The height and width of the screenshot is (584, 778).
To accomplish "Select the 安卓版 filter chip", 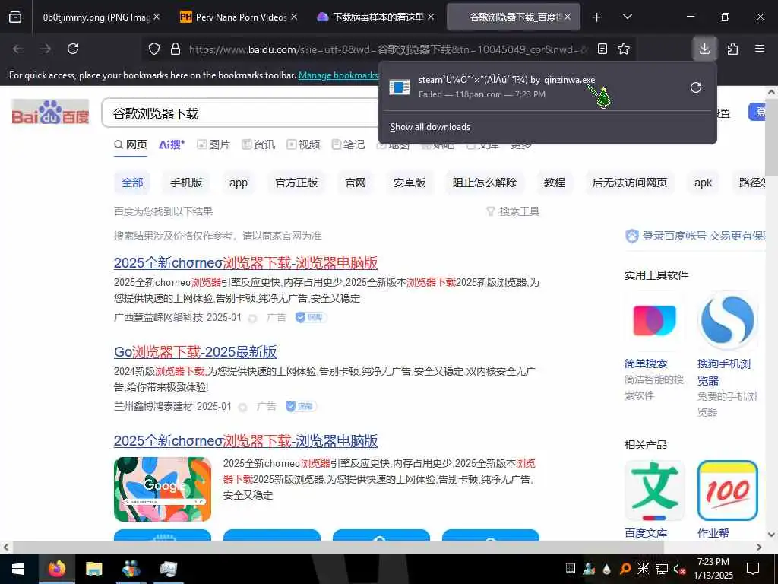I will click(410, 182).
